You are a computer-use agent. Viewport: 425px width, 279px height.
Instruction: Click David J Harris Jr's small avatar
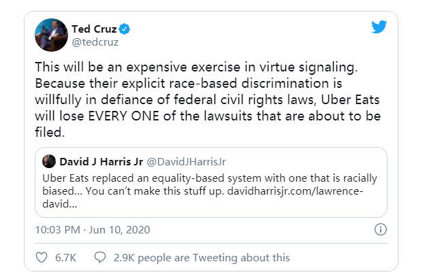(49, 161)
